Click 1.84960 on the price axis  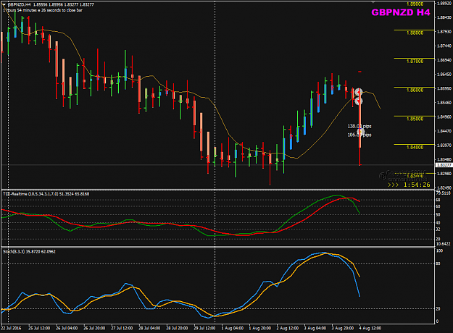(444, 117)
